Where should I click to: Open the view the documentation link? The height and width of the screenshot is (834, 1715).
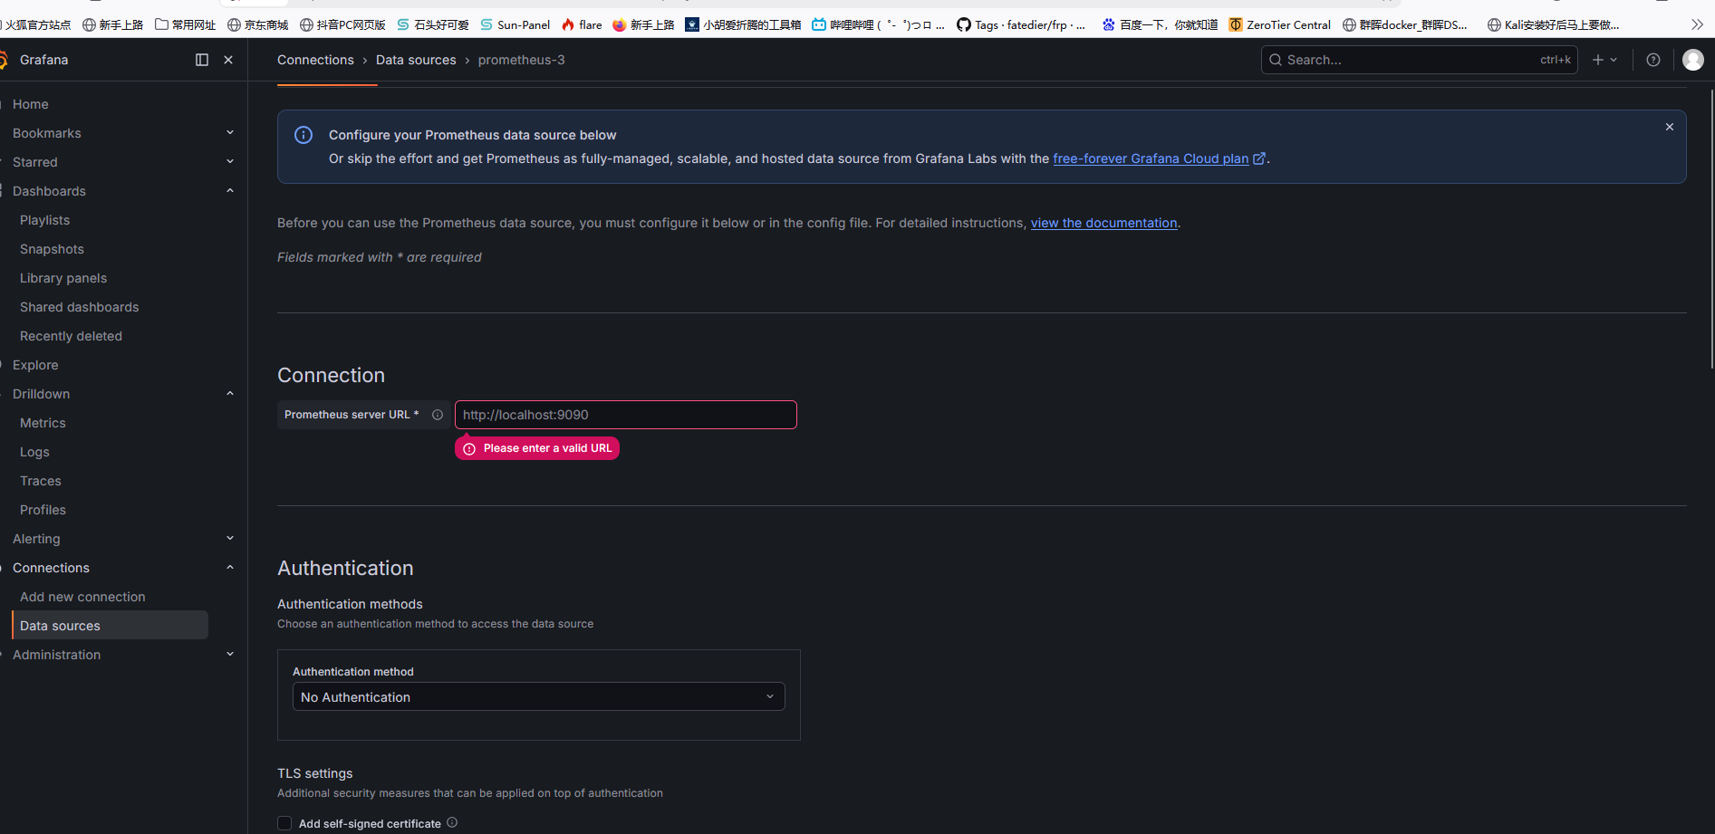click(1103, 223)
